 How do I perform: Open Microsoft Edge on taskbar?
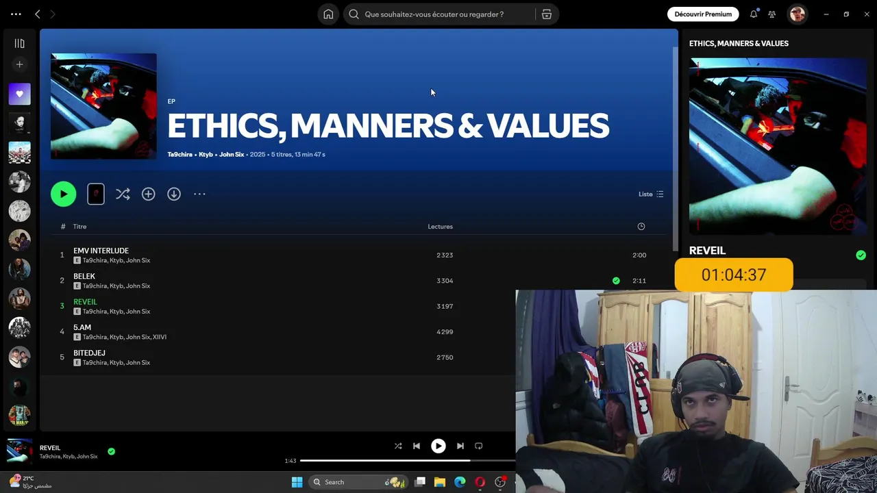[460, 482]
